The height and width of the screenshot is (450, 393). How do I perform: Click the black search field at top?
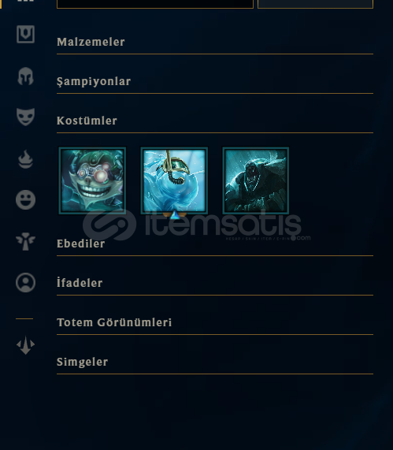155,4
